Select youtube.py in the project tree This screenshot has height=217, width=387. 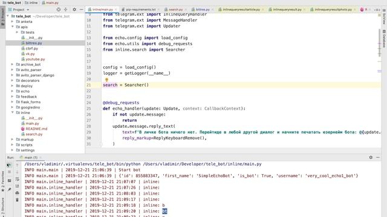(35, 59)
